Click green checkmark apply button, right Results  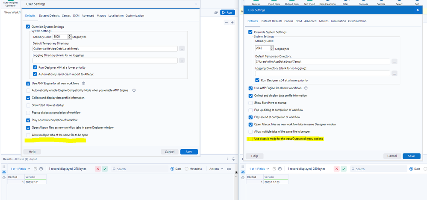tap(344, 169)
